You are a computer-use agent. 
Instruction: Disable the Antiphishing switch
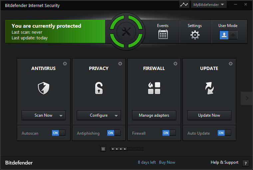click(114, 133)
